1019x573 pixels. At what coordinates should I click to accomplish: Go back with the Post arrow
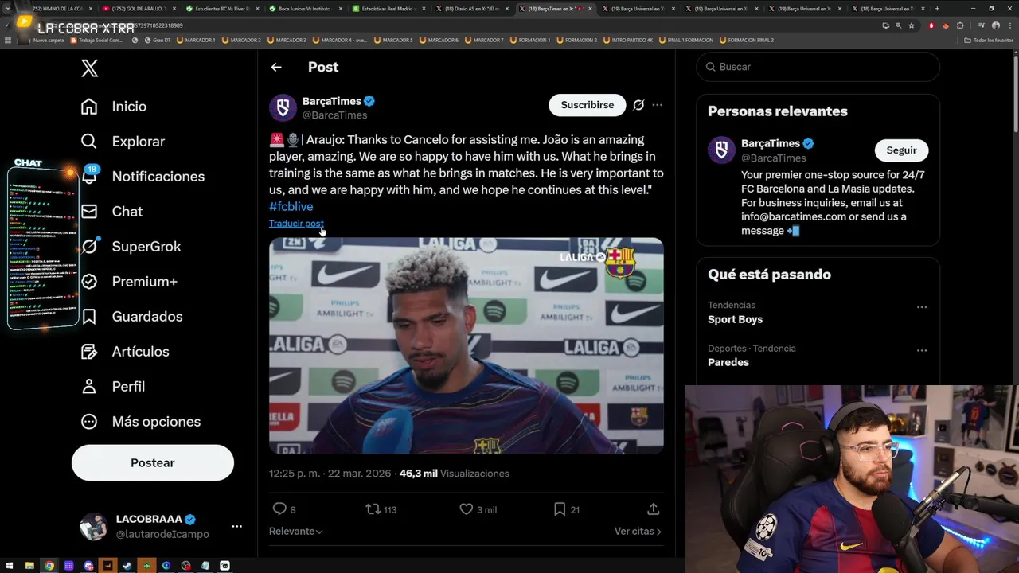276,68
